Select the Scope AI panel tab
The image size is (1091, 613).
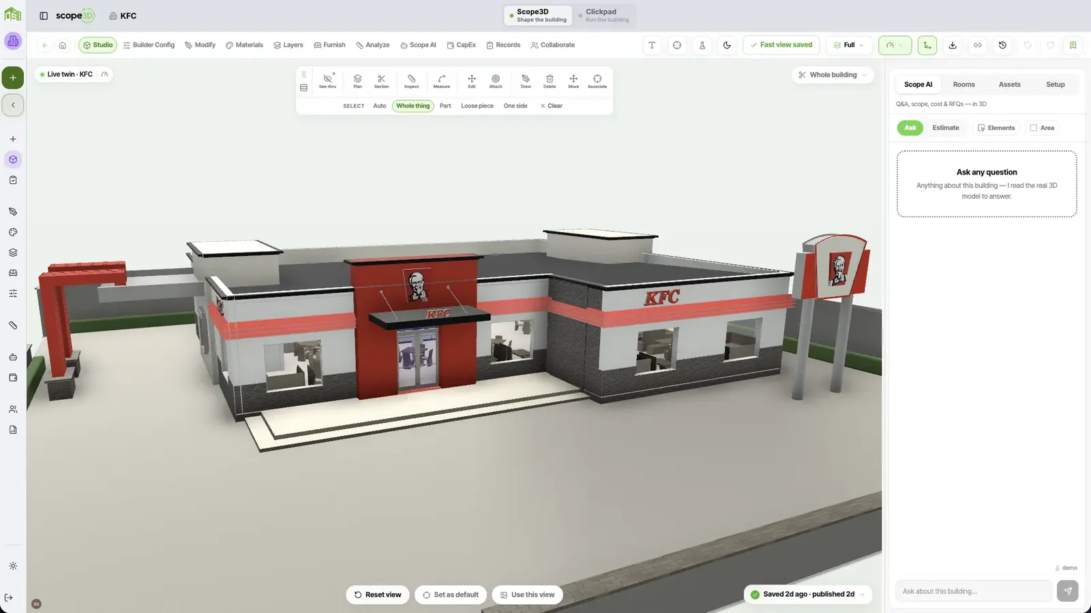918,84
